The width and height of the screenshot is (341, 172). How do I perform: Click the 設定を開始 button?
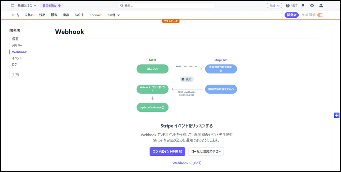[x=51, y=6]
